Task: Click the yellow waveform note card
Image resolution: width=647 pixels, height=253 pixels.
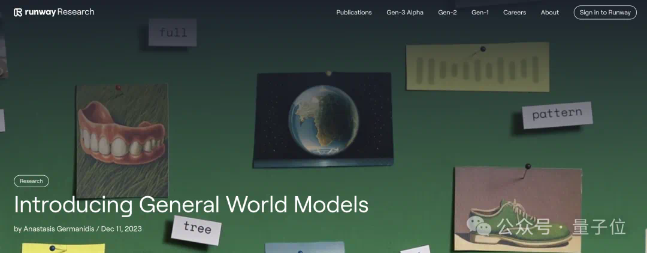Action: click(x=478, y=66)
